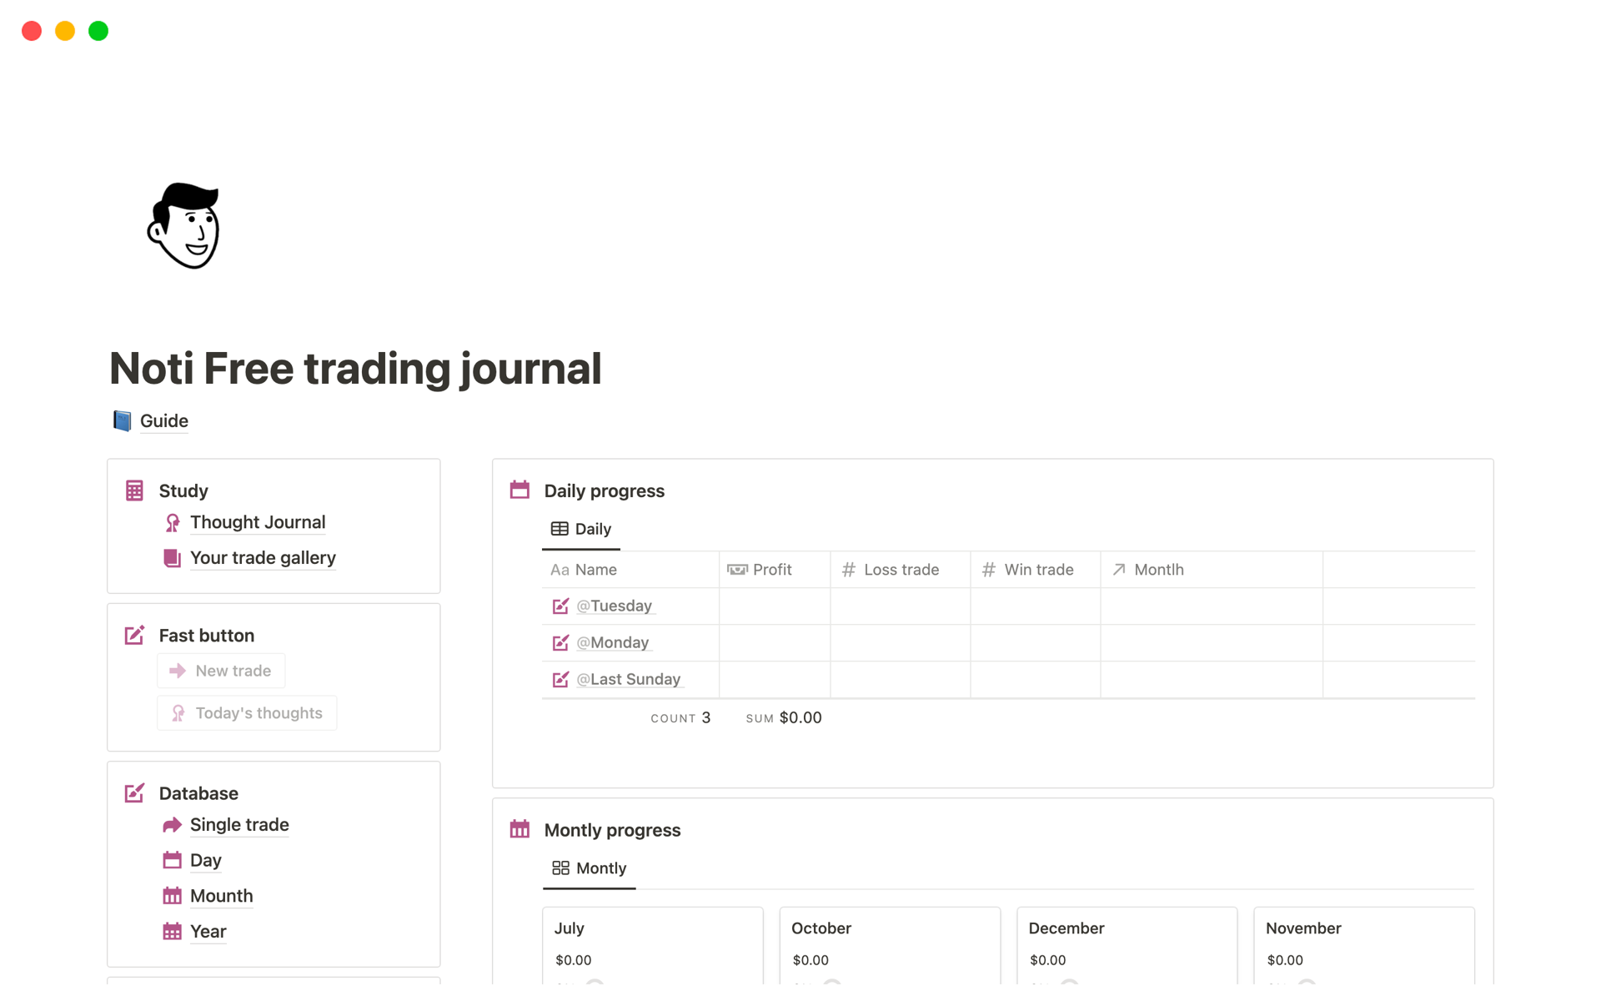Click the Study section icon
1601x1001 pixels.
coord(135,490)
